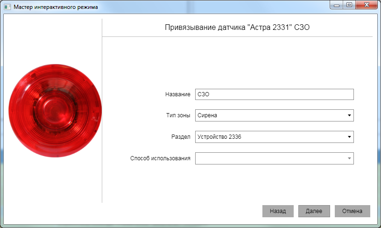Image resolution: width=381 pixels, height=228 pixels.
Task: Click the Раздел label
Action: [181, 137]
